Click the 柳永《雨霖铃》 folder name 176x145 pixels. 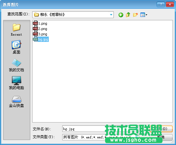52,15
